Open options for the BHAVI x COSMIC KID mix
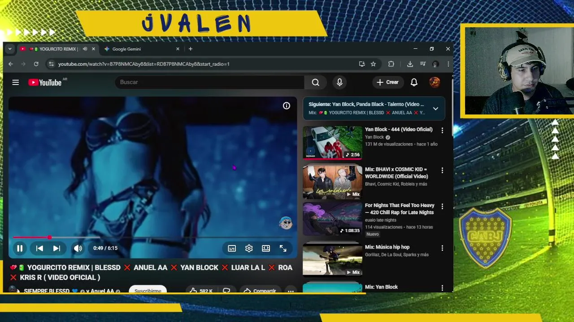The image size is (574, 322). (442, 170)
